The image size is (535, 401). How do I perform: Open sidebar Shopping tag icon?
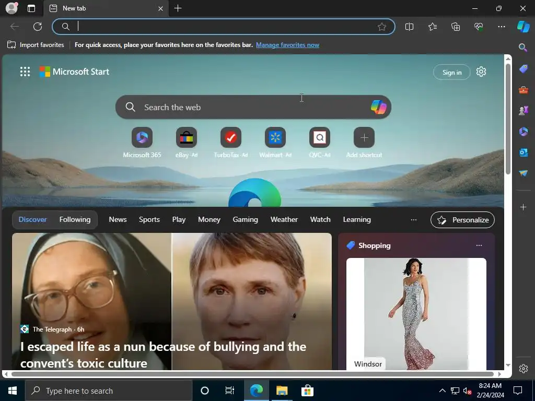(524, 69)
